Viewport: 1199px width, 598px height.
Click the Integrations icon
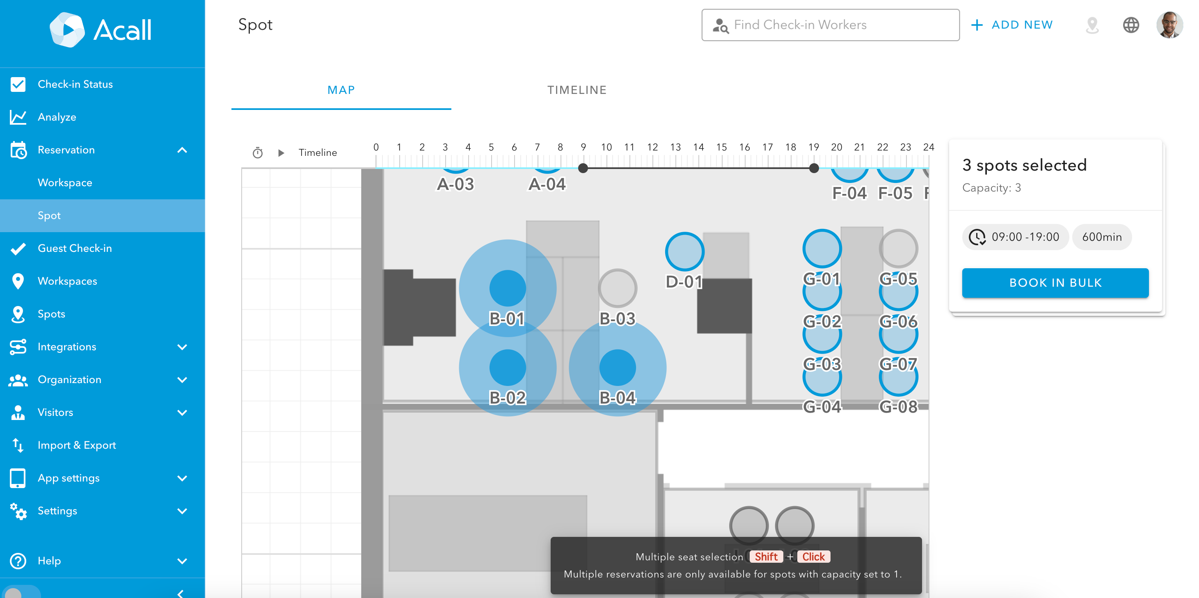point(18,347)
